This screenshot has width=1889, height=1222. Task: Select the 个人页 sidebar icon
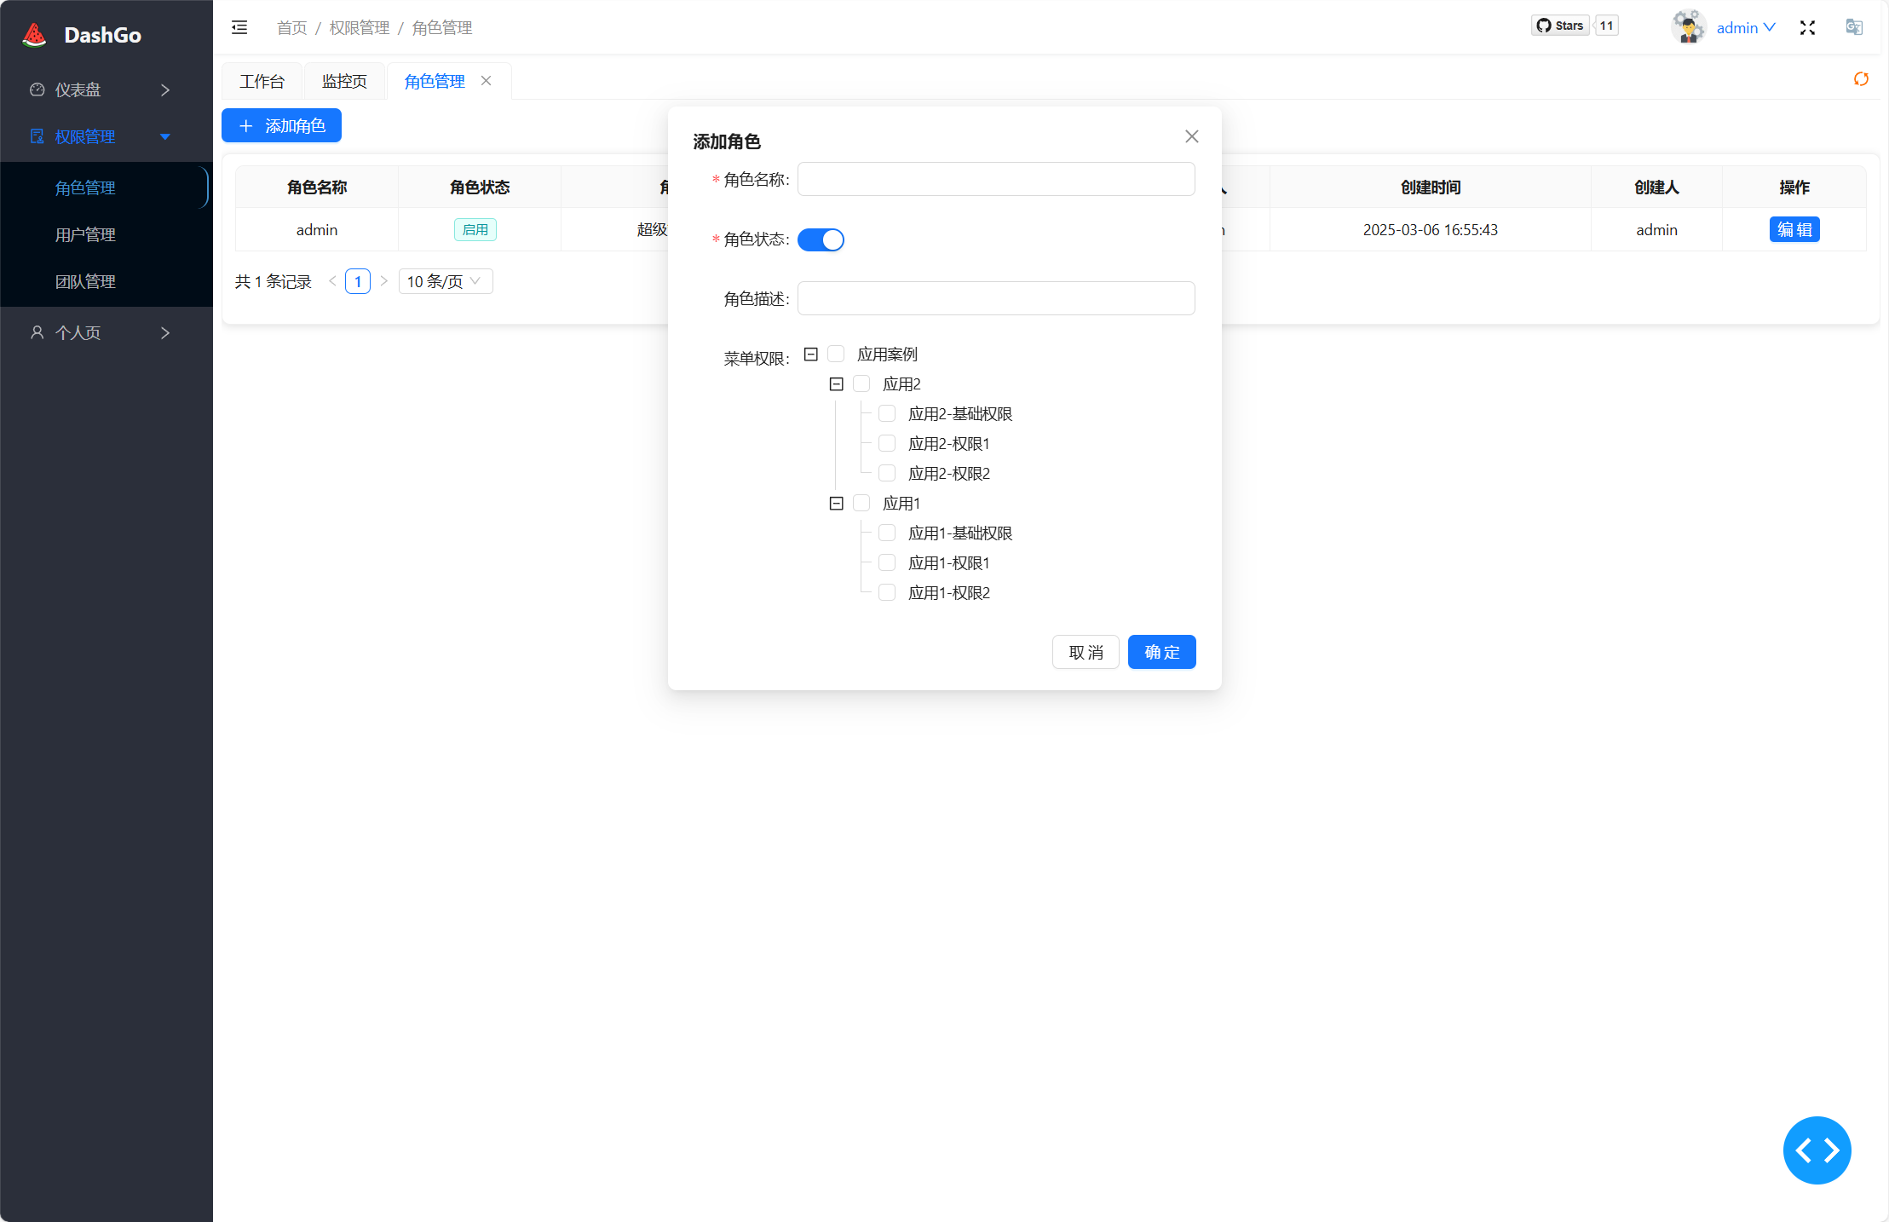coord(37,332)
